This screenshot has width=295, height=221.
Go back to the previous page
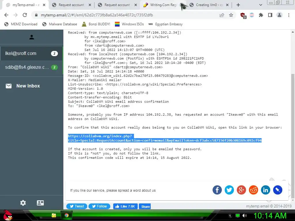pos(6,15)
